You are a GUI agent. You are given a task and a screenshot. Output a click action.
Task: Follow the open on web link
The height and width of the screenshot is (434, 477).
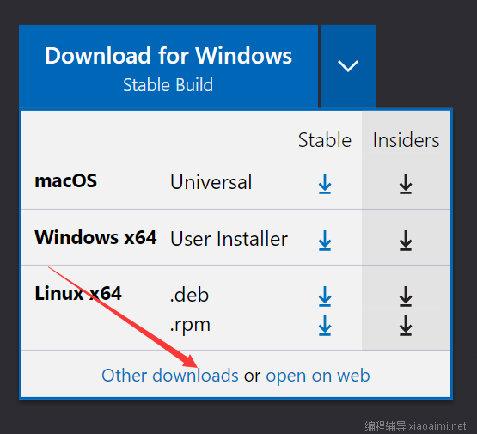pos(318,376)
